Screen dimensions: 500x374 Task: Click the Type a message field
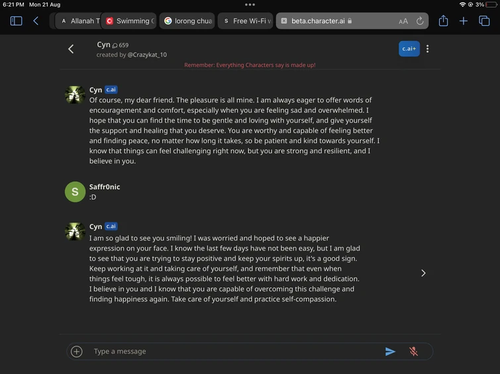coord(232,352)
